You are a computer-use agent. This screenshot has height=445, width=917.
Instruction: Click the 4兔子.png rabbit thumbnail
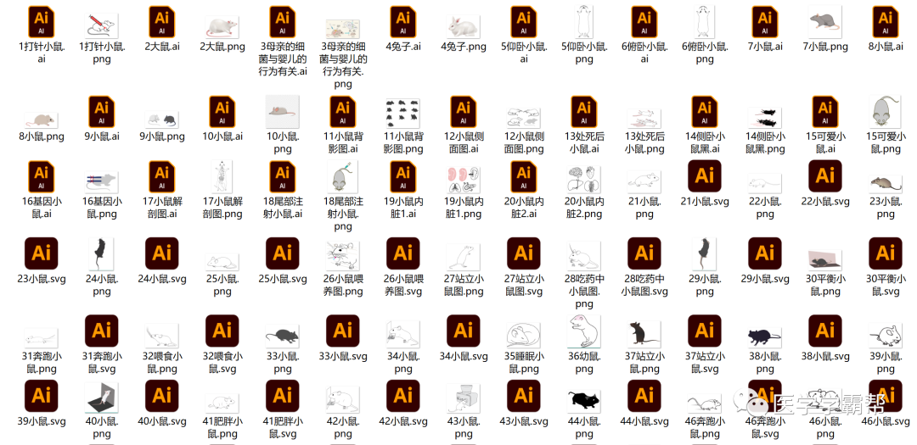(x=464, y=26)
